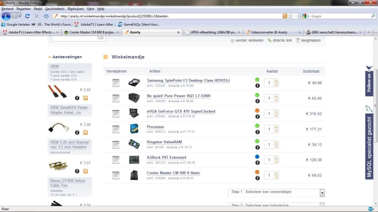Decrease quantity of Cooler Master CM 690
Screen dimensions: 378x212
click(276, 177)
